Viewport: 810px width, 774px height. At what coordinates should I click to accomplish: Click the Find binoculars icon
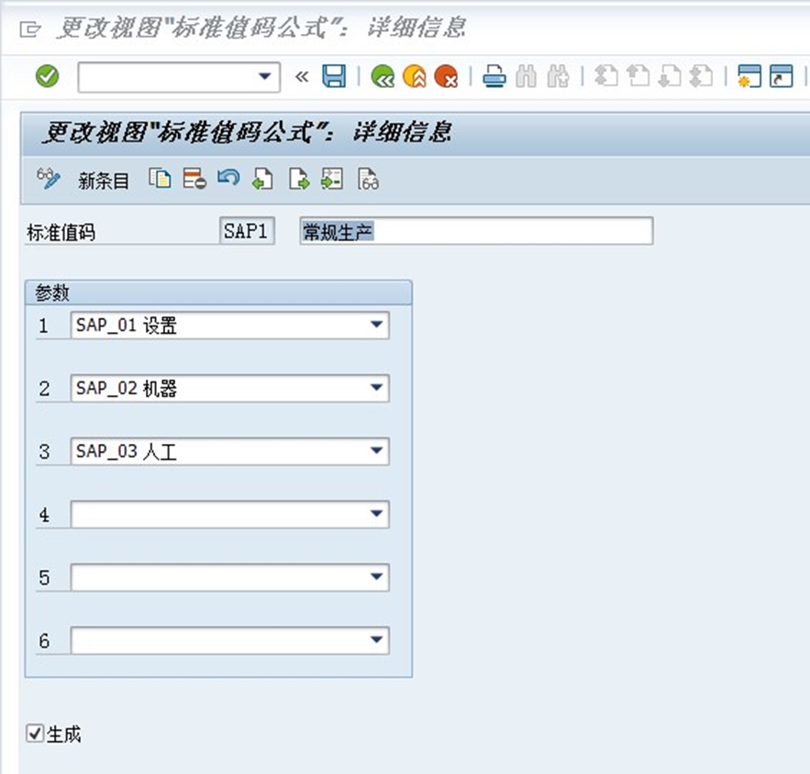tap(527, 77)
